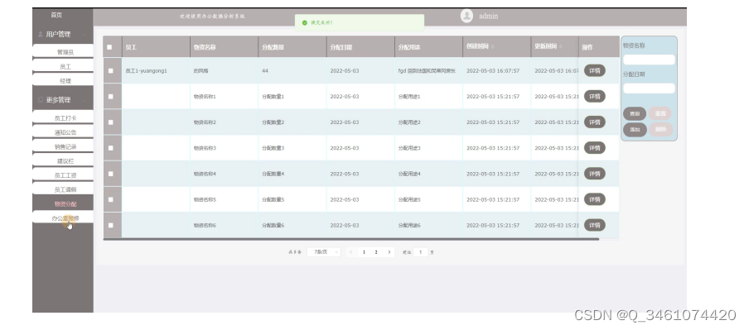Toggle the select-all checkbox in the table header
This screenshot has width=749, height=330.
pyautogui.click(x=109, y=47)
